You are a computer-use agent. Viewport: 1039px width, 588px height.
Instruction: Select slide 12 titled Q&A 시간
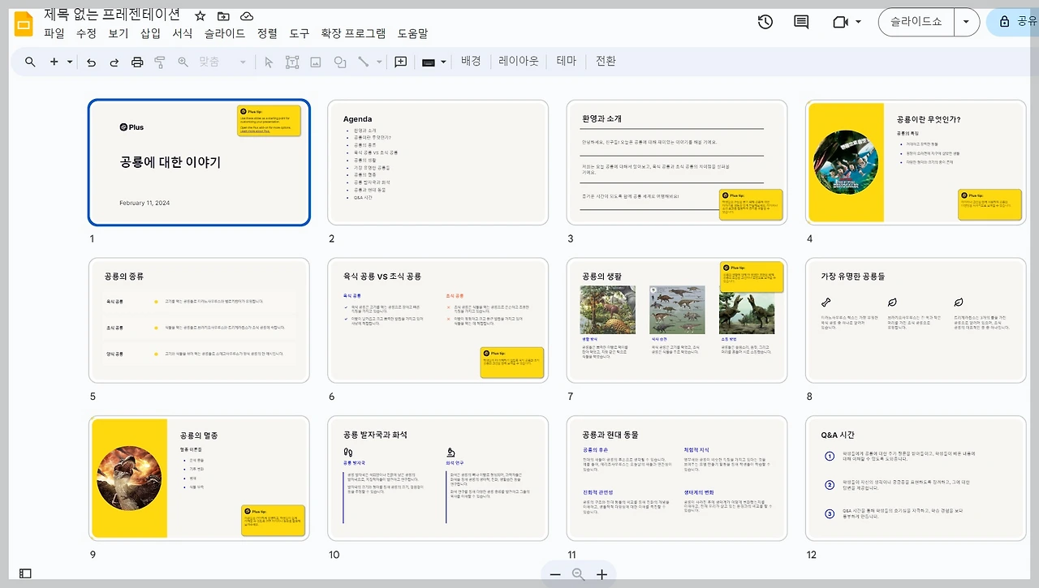(x=916, y=479)
